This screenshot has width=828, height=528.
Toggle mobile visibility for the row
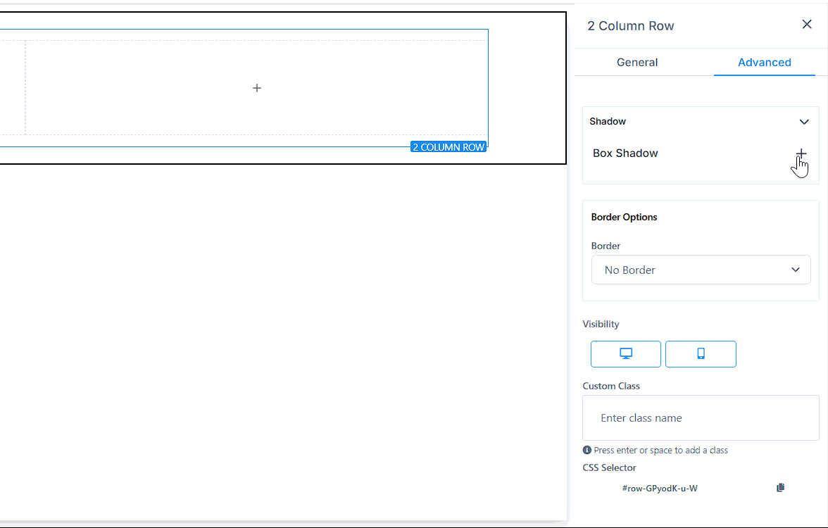coord(701,354)
